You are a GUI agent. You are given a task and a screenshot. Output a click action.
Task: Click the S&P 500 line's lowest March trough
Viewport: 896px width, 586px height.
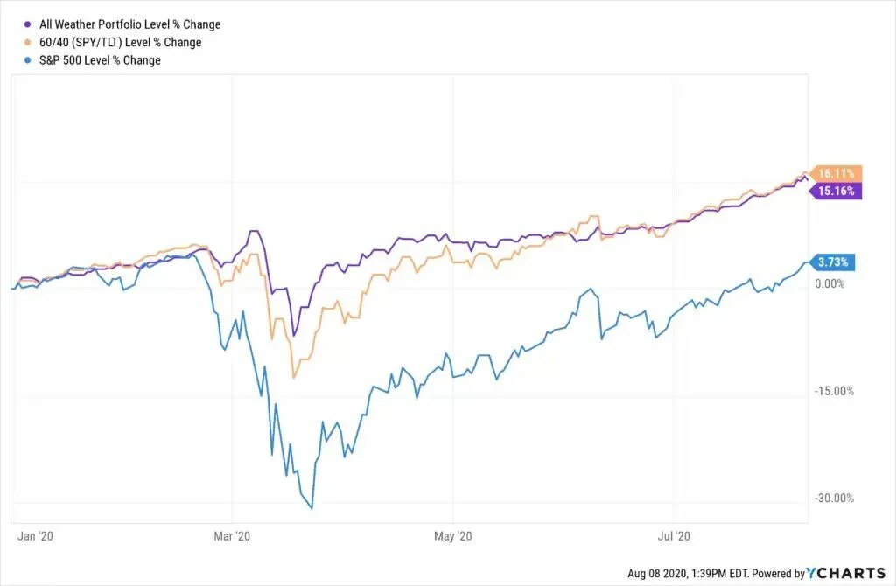point(311,508)
